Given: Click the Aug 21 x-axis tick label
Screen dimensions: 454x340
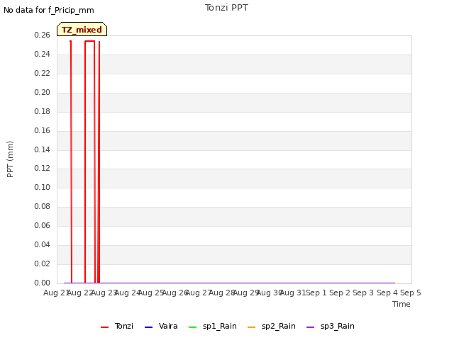Looking at the screenshot, I should [x=55, y=293].
